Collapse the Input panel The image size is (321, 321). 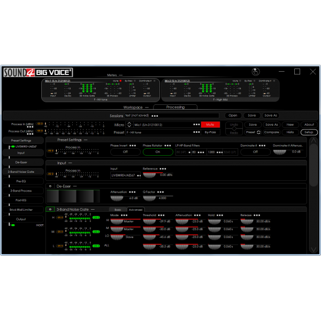coord(70,163)
